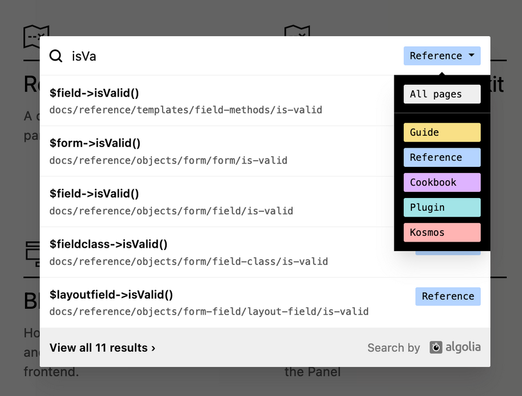Click View all 11 results

point(102,348)
